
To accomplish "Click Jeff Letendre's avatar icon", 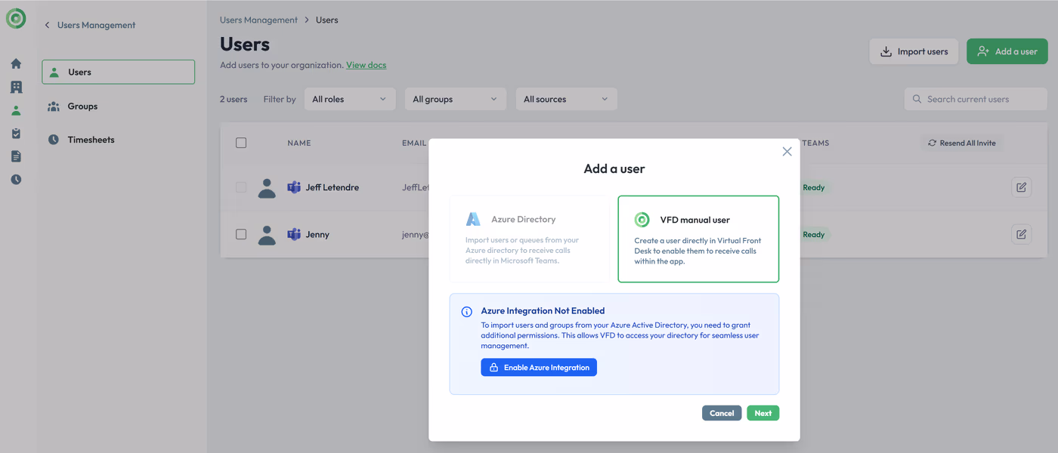I will click(x=267, y=188).
